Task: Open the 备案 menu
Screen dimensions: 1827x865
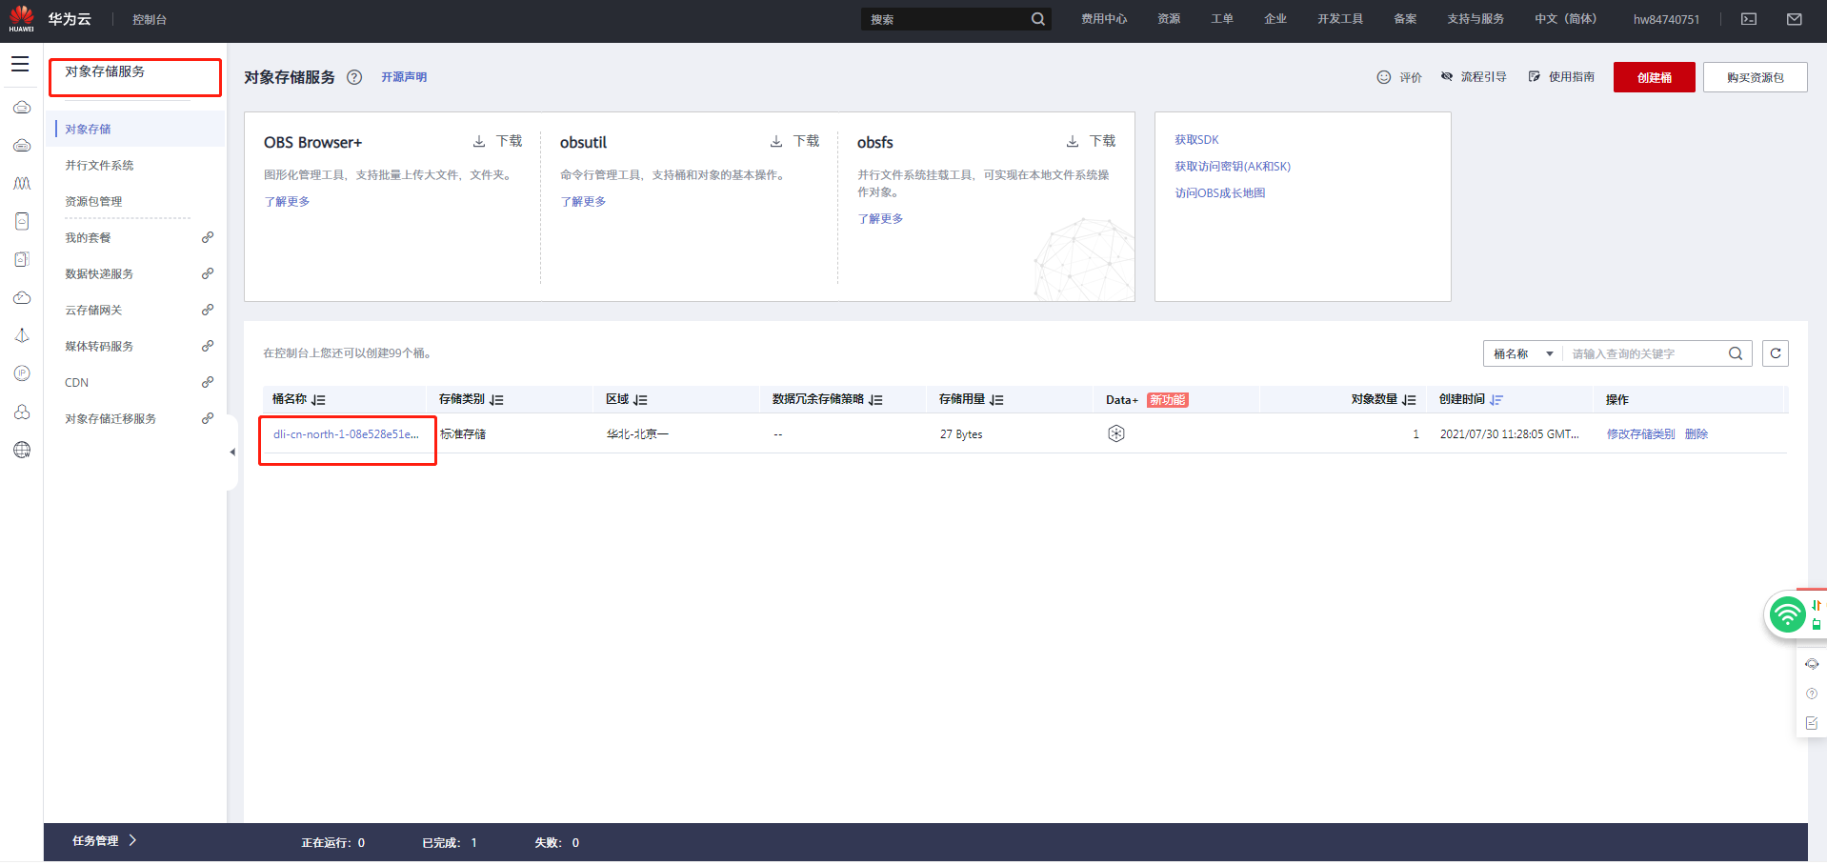Action: pyautogui.click(x=1405, y=19)
